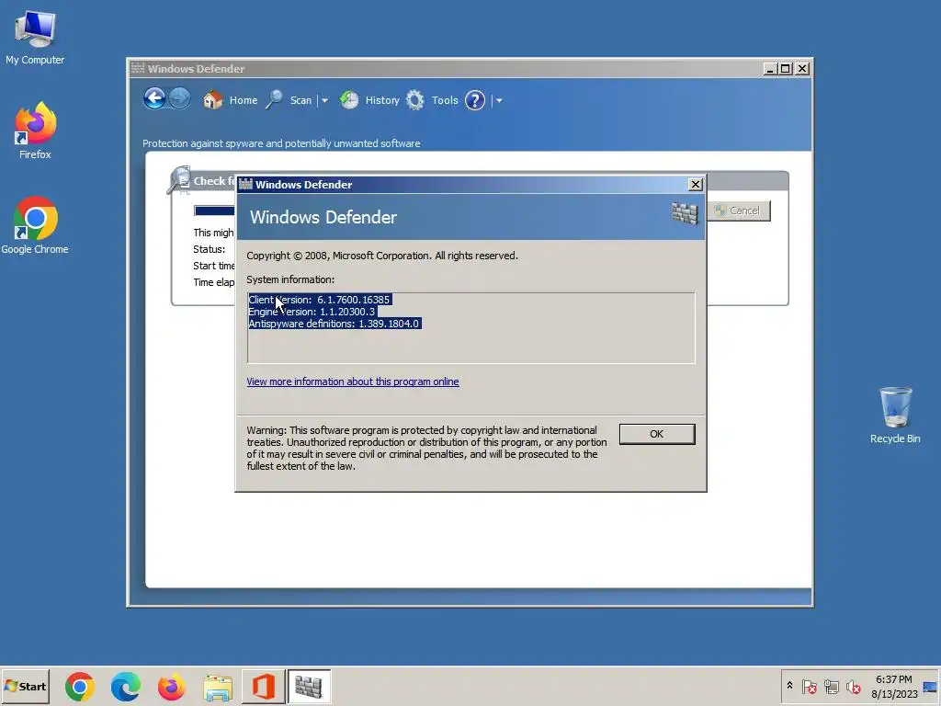Click the 'Client Version: 6.1.7600.16385' line
Screen dimensions: 941x706
pyautogui.click(x=319, y=300)
